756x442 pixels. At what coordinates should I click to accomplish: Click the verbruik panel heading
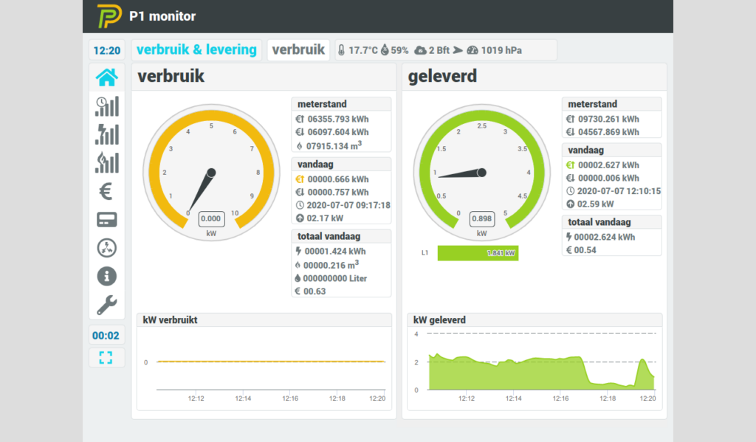click(171, 76)
